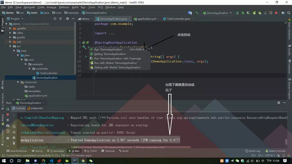Viewport: 292px width, 164px height.
Task: Open the Refactor menu
Action: [x=64, y=7]
